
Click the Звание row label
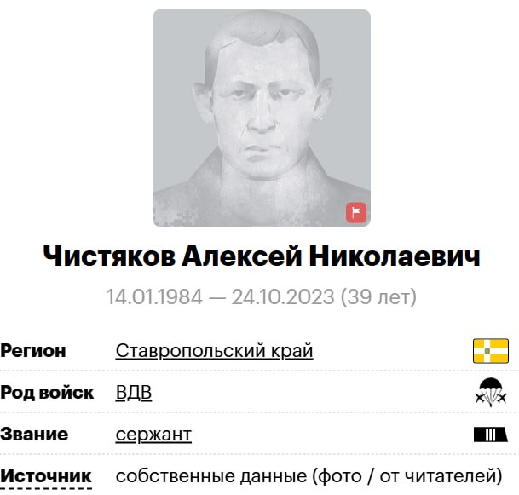coord(34,435)
